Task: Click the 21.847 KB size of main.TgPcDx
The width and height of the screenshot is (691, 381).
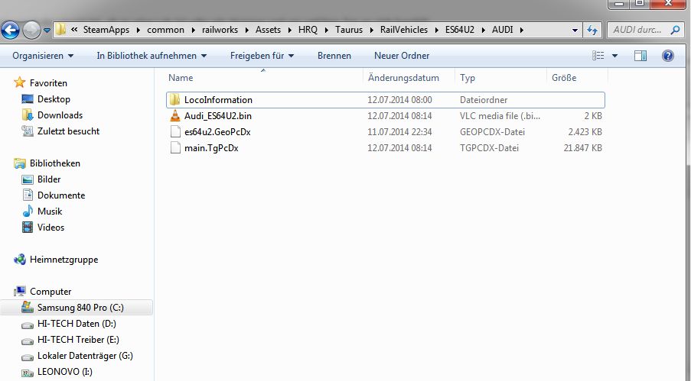Action: [582, 148]
